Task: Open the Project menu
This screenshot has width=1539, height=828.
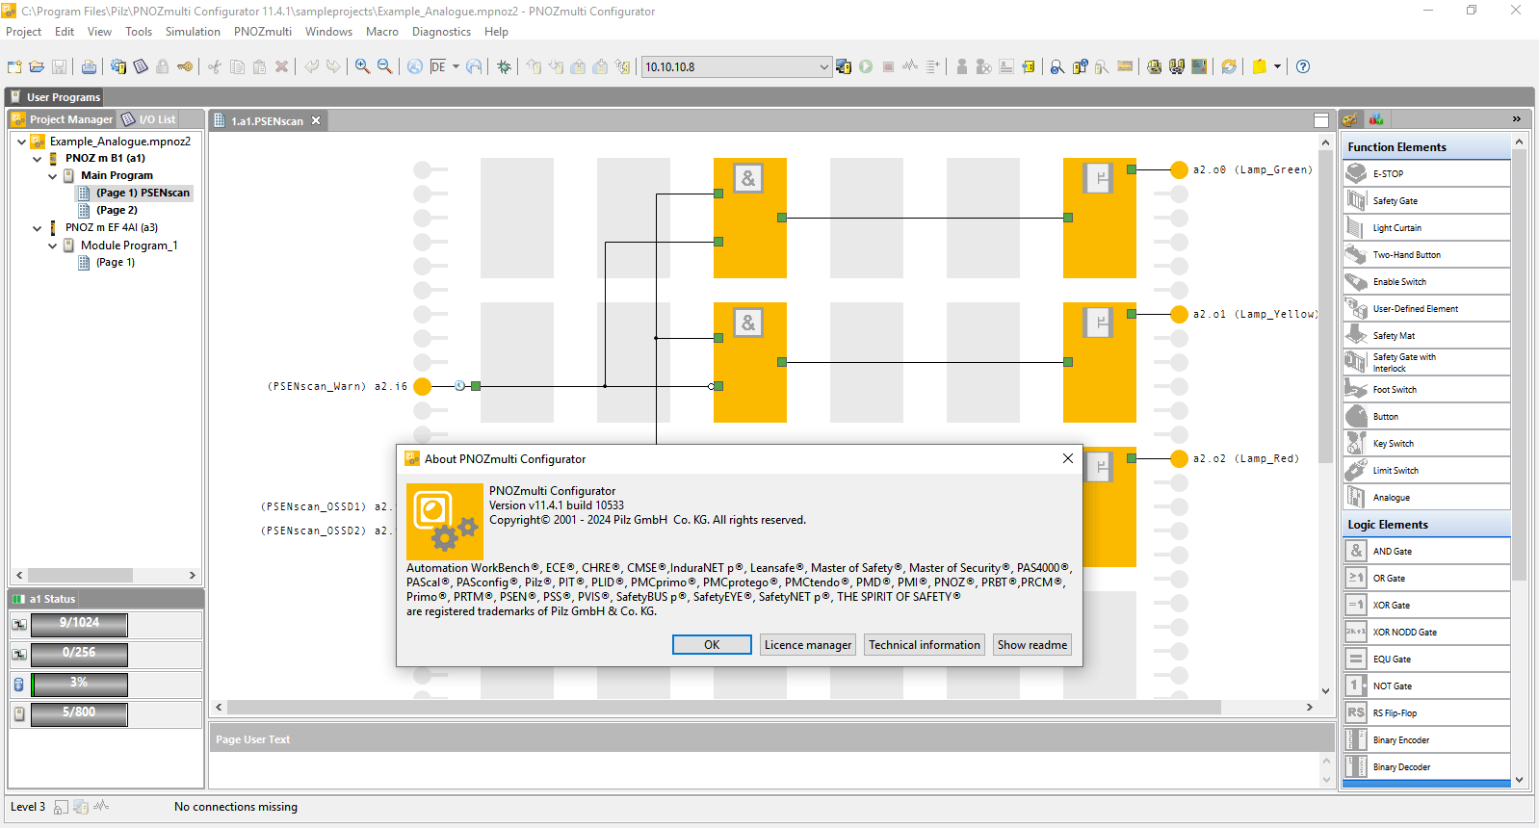Action: click(x=23, y=32)
